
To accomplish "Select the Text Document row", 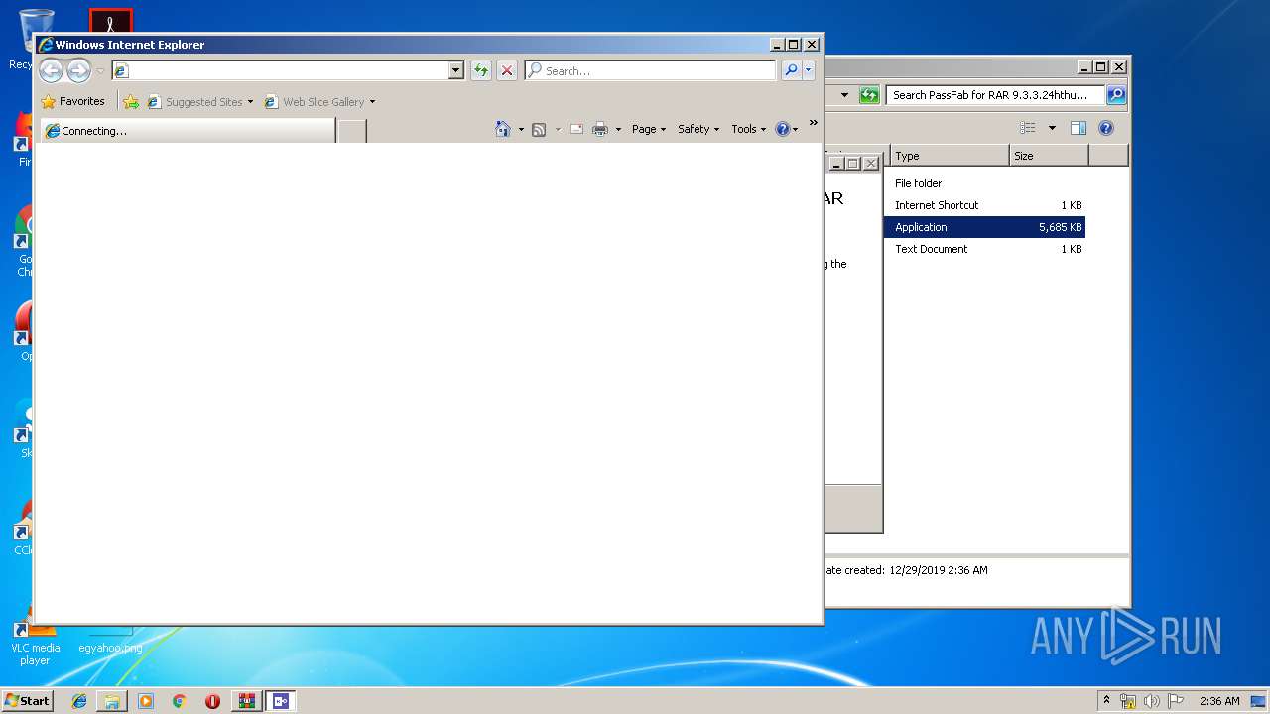I will click(x=984, y=249).
